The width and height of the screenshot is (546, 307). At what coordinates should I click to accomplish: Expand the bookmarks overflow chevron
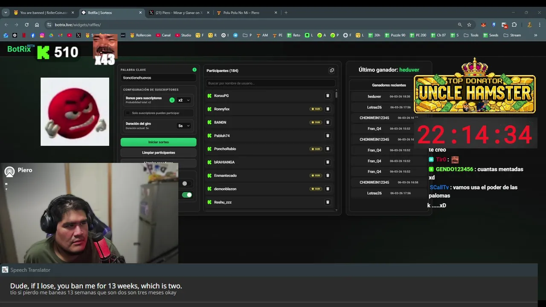(x=536, y=35)
